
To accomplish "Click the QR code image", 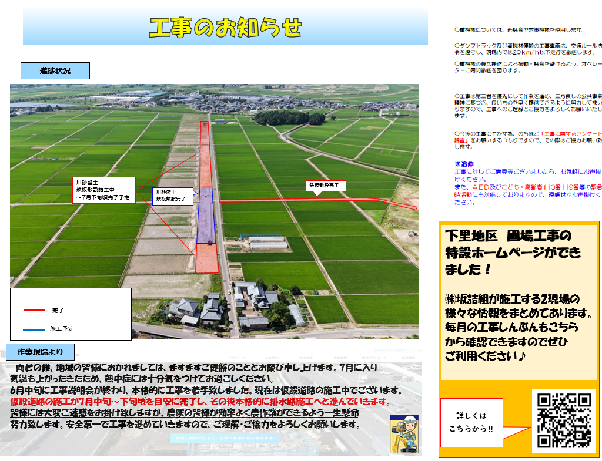I will 564,420.
